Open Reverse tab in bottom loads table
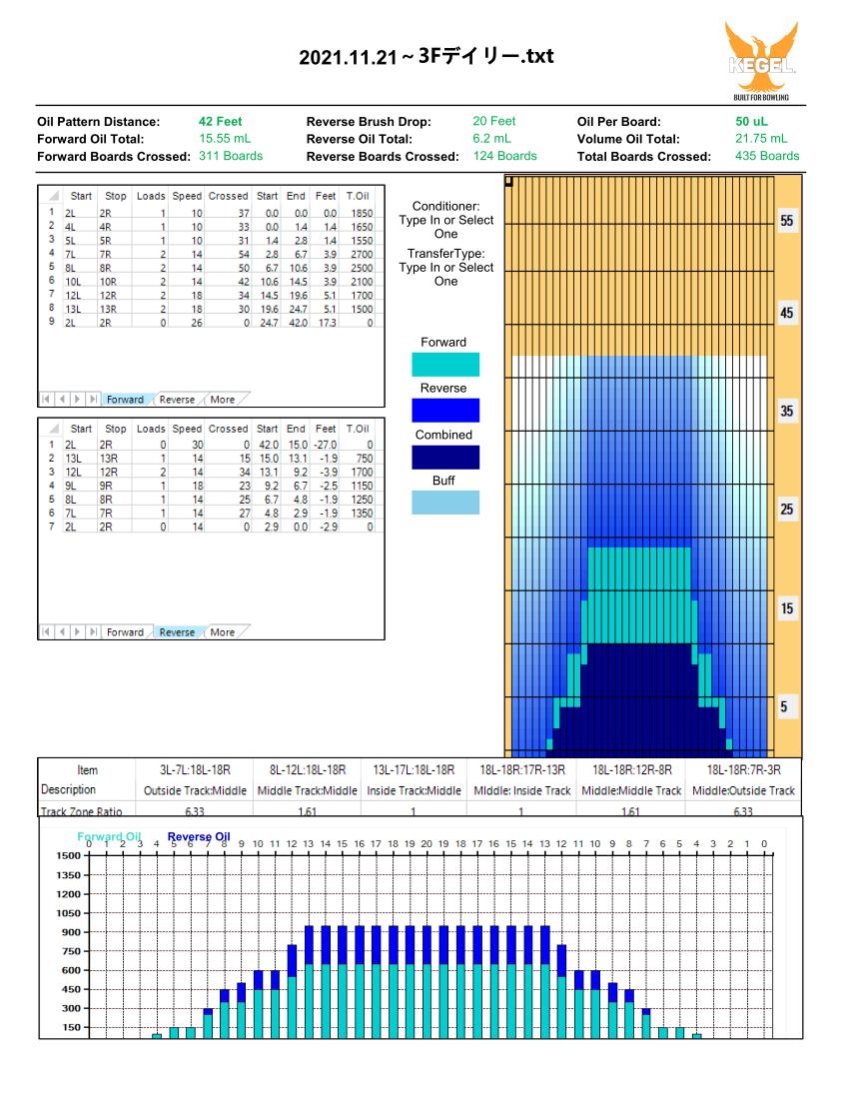The height and width of the screenshot is (1100, 850). (x=177, y=632)
